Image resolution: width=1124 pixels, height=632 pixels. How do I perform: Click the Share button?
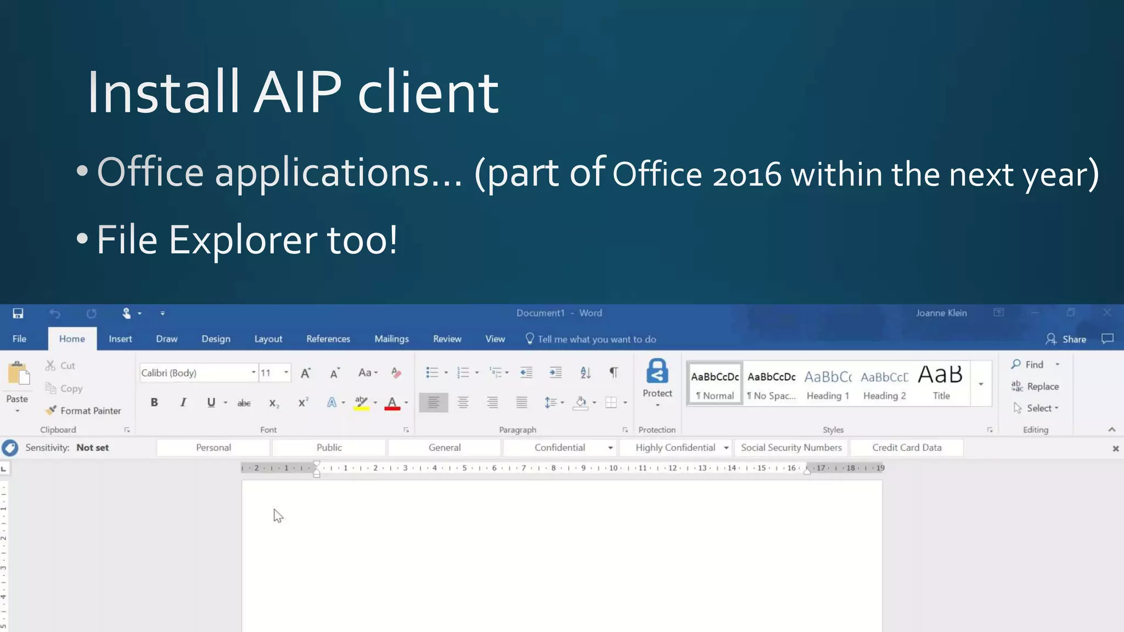[x=1066, y=339]
